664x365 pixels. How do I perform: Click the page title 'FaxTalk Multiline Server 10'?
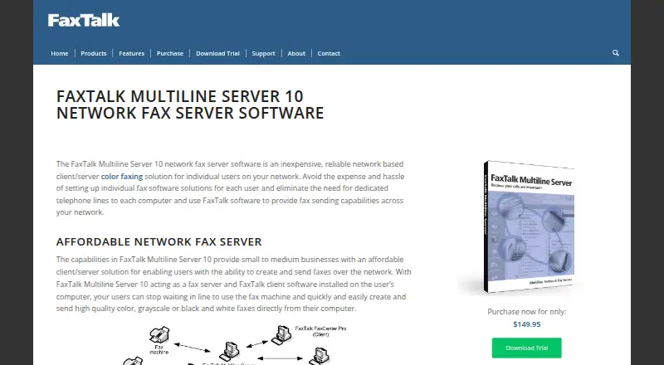click(x=179, y=96)
